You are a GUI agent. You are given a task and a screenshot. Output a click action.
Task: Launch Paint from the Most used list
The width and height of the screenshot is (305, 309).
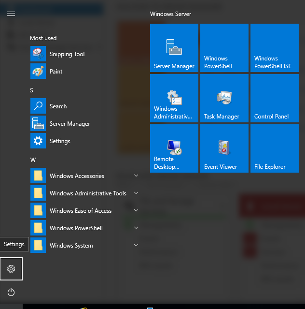56,72
